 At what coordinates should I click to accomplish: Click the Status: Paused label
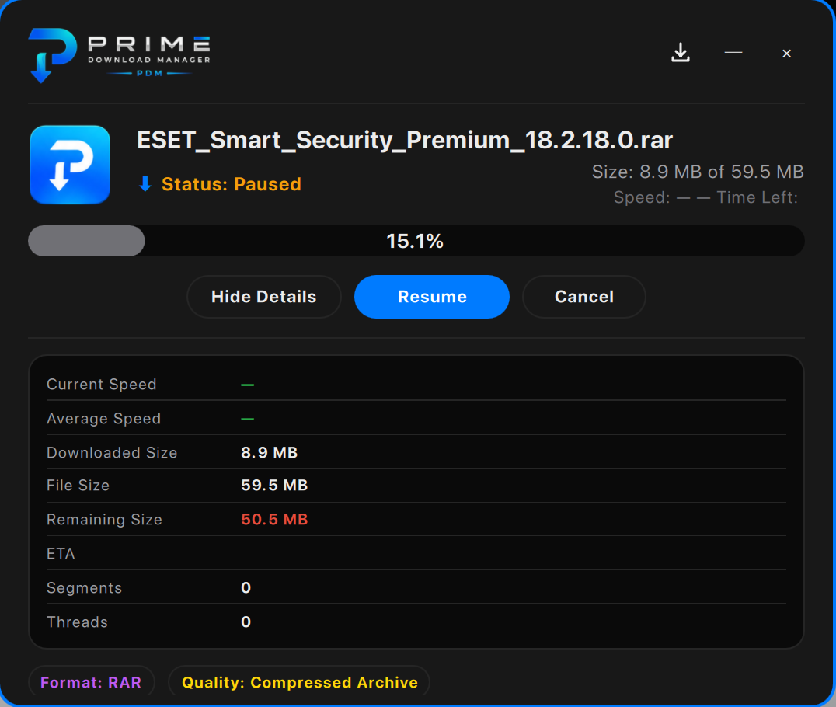[x=232, y=184]
